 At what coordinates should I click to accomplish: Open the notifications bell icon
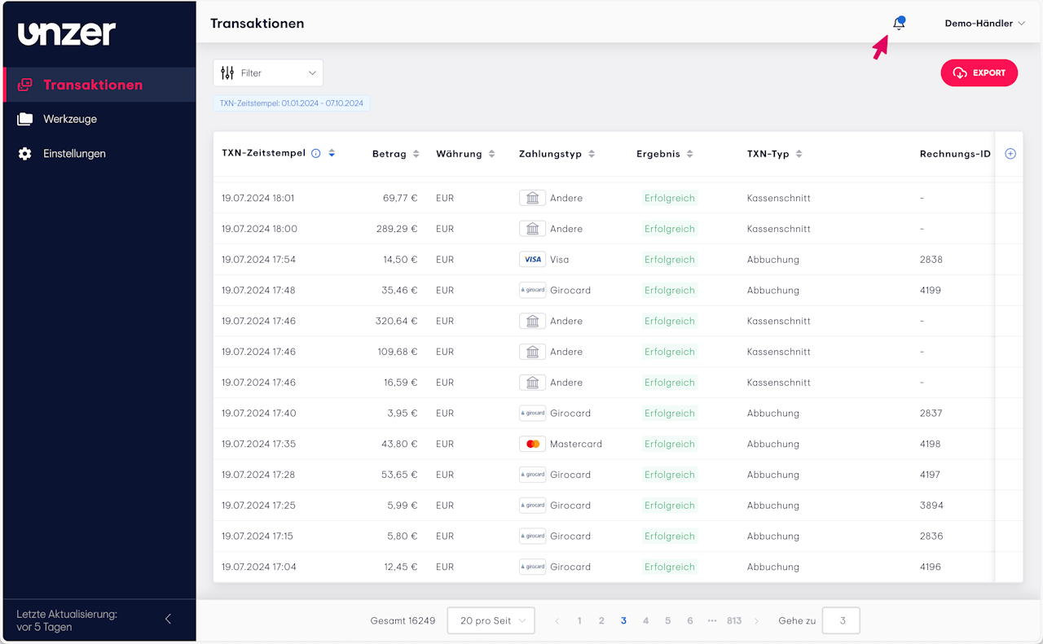898,24
